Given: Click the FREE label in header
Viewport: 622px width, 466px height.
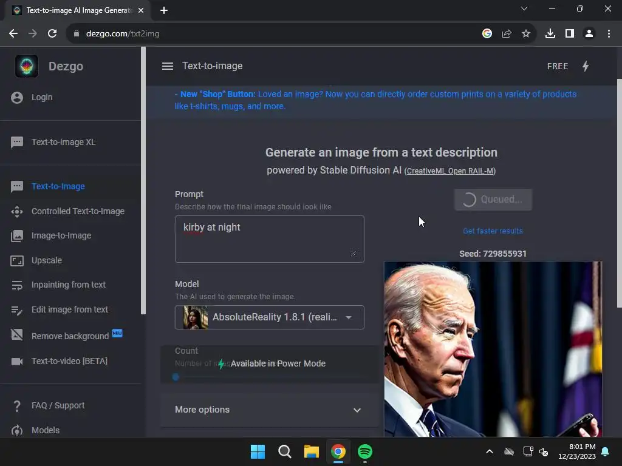Looking at the screenshot, I should tap(558, 66).
